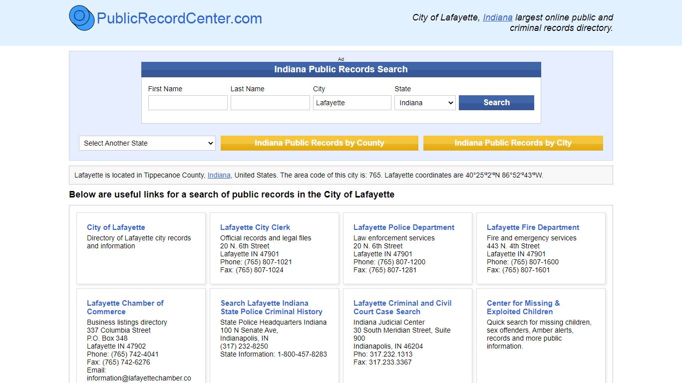
Task: Open Indiana Public Records by City
Action: coord(513,143)
